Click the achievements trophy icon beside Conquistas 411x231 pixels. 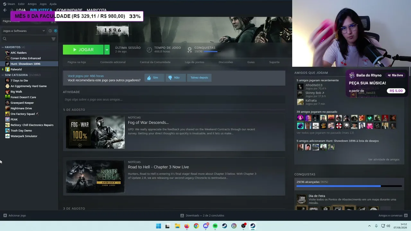click(x=190, y=50)
